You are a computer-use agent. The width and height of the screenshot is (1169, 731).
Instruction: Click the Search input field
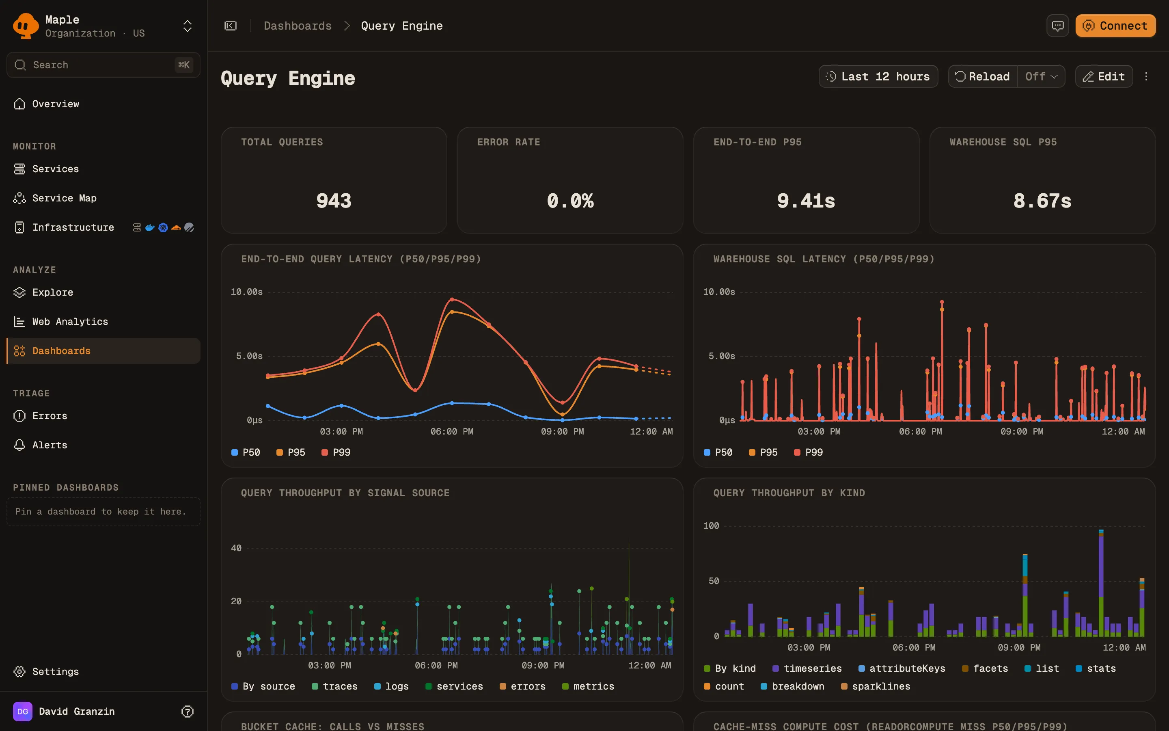tap(104, 65)
